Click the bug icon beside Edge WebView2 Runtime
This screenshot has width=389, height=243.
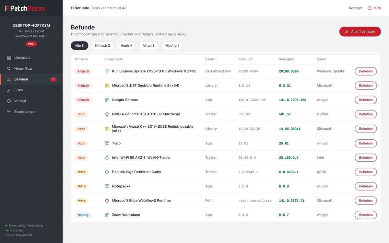click(x=107, y=201)
